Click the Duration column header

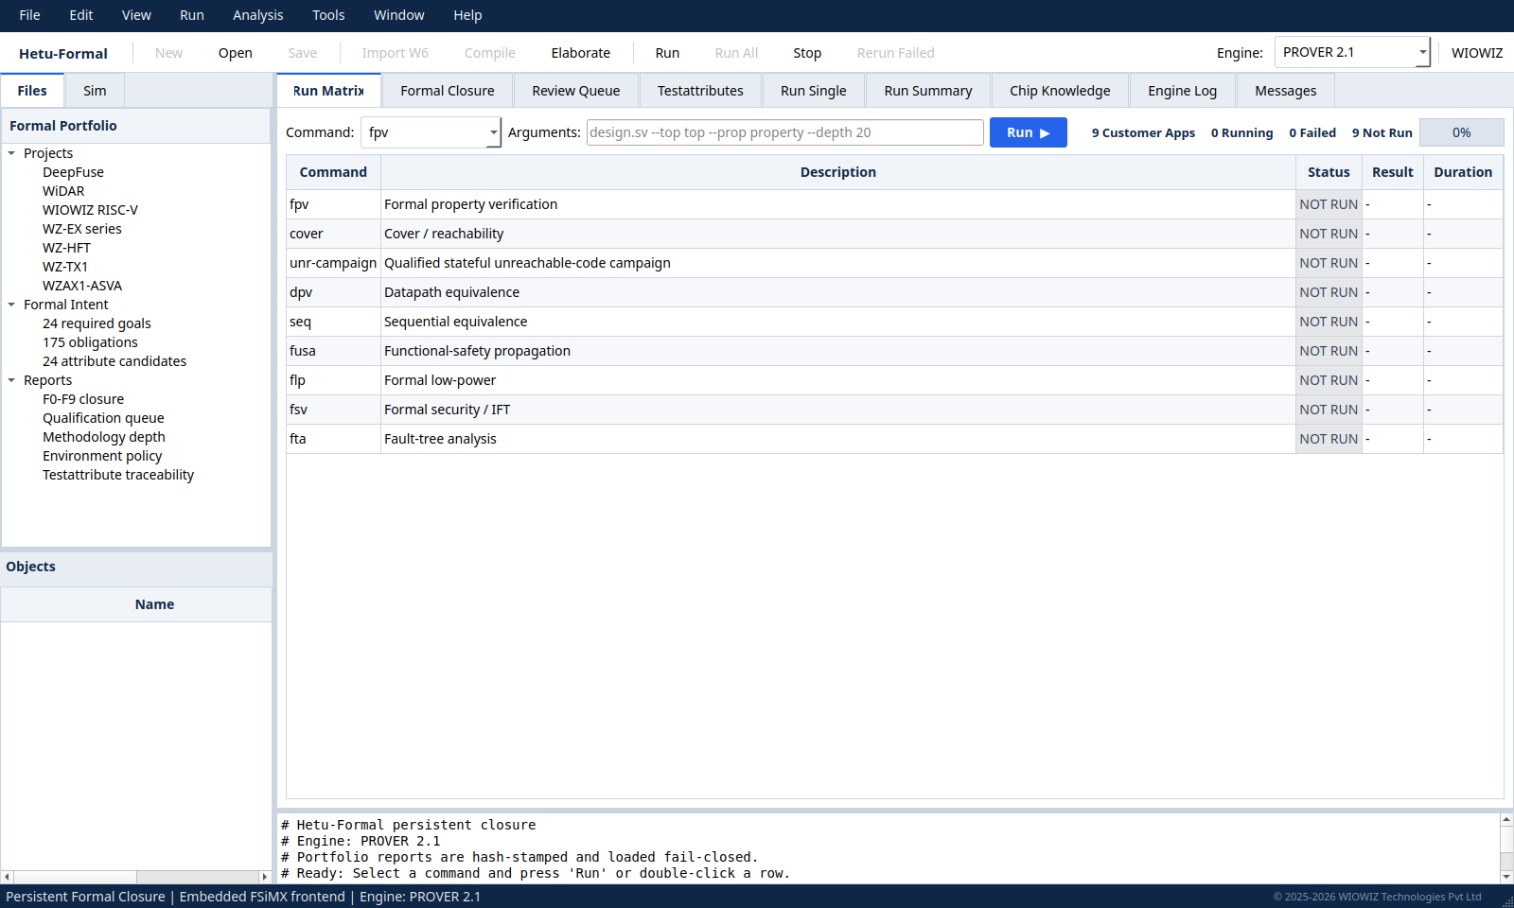(1463, 172)
